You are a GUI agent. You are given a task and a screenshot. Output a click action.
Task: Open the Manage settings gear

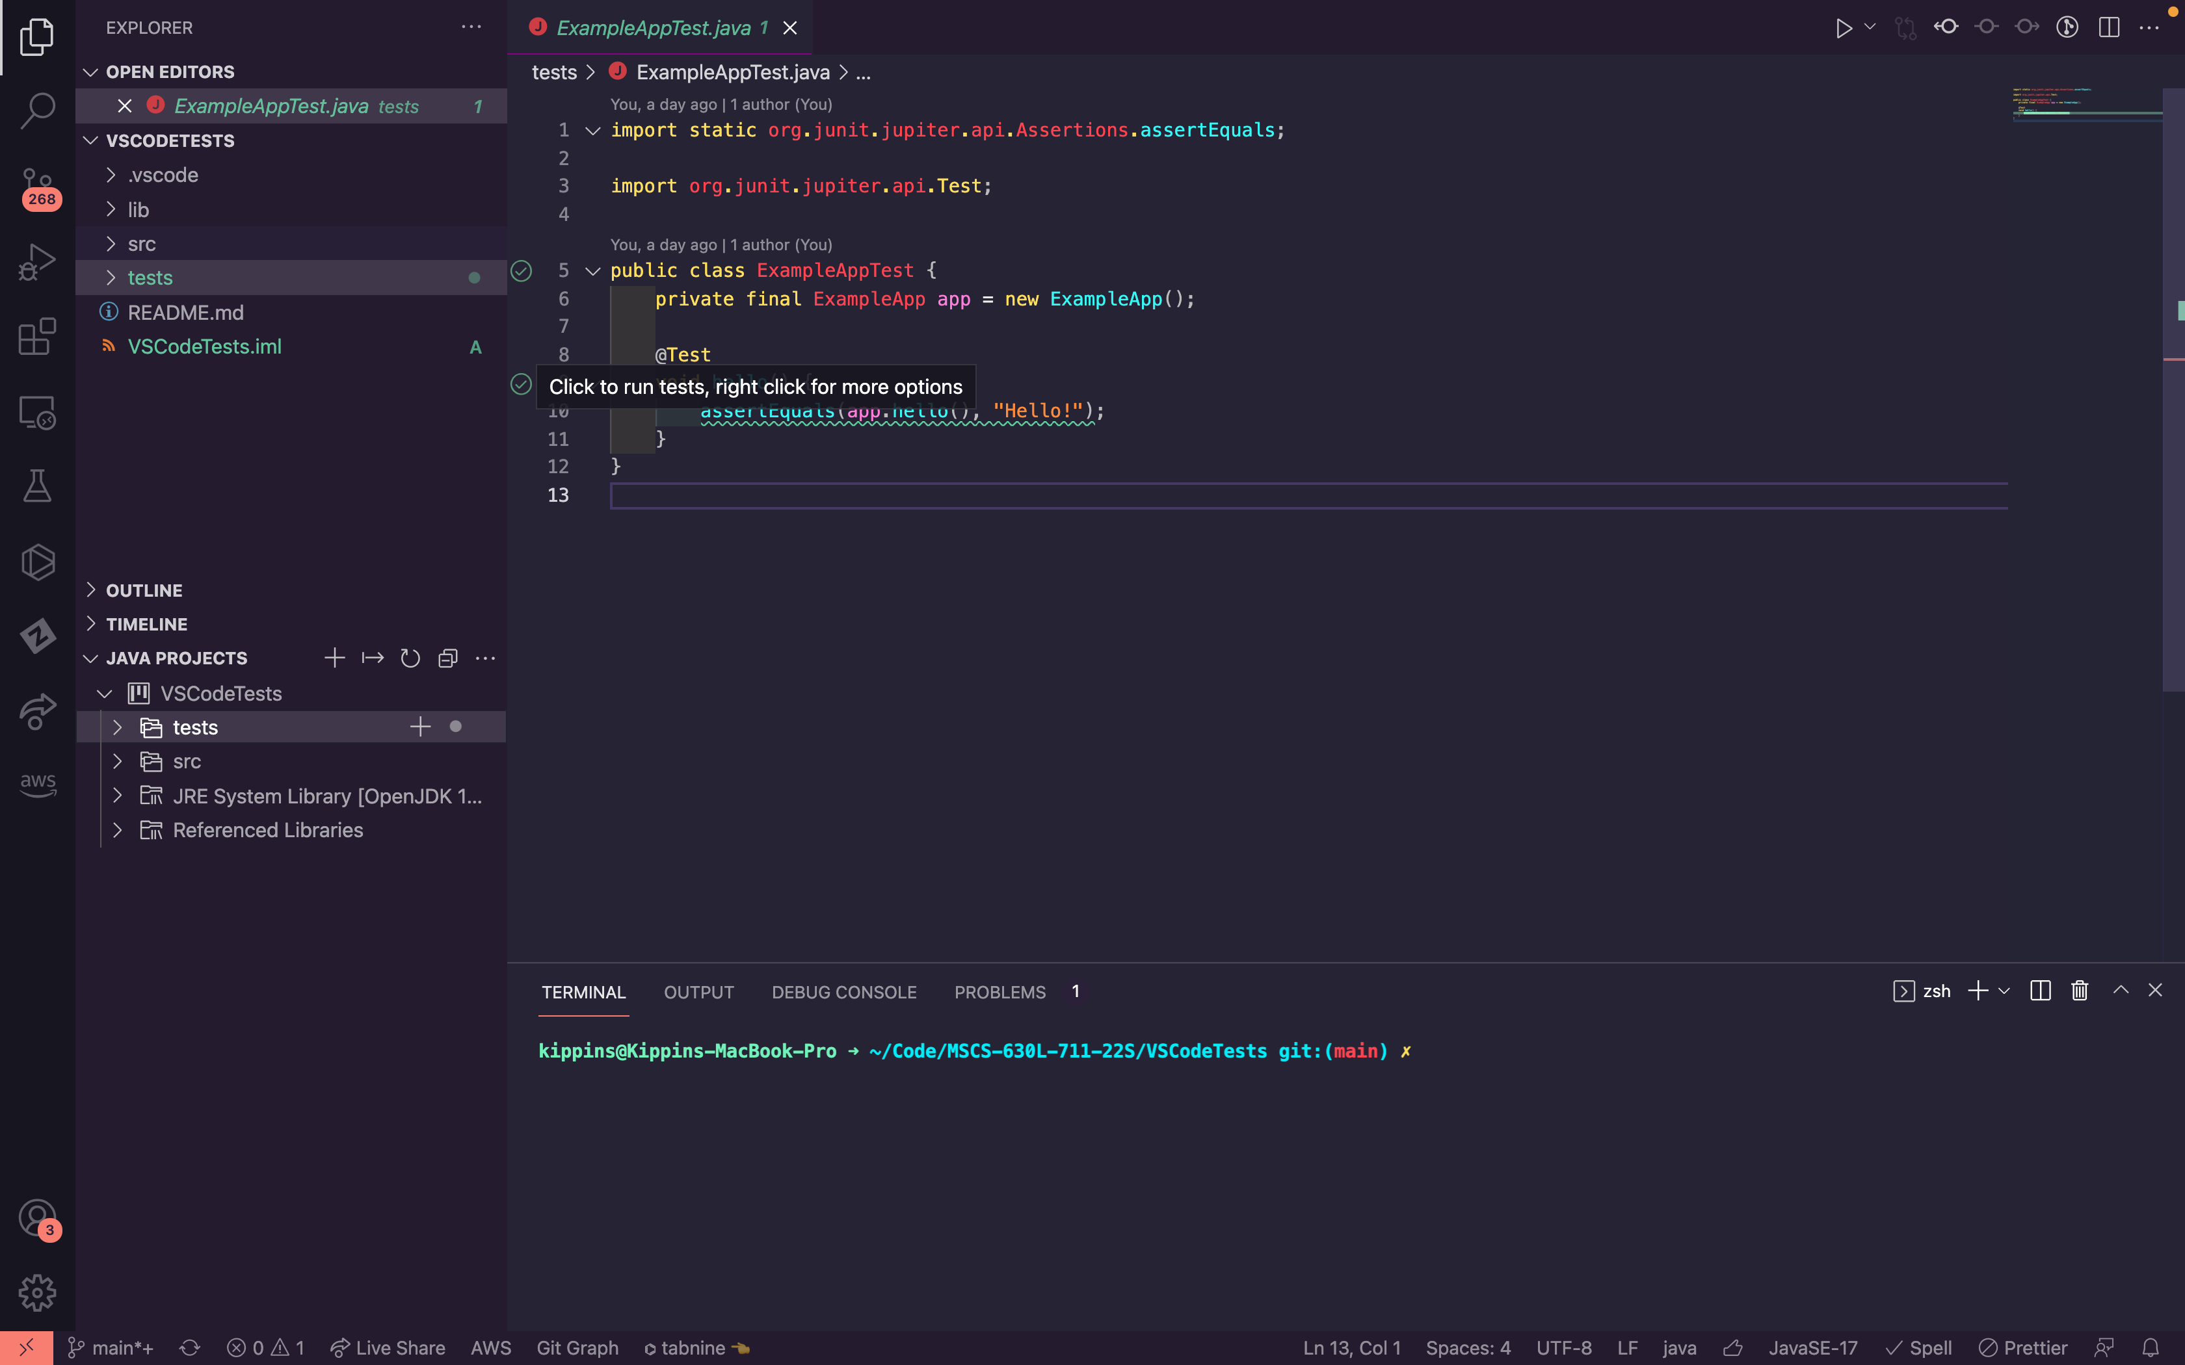pos(37,1293)
